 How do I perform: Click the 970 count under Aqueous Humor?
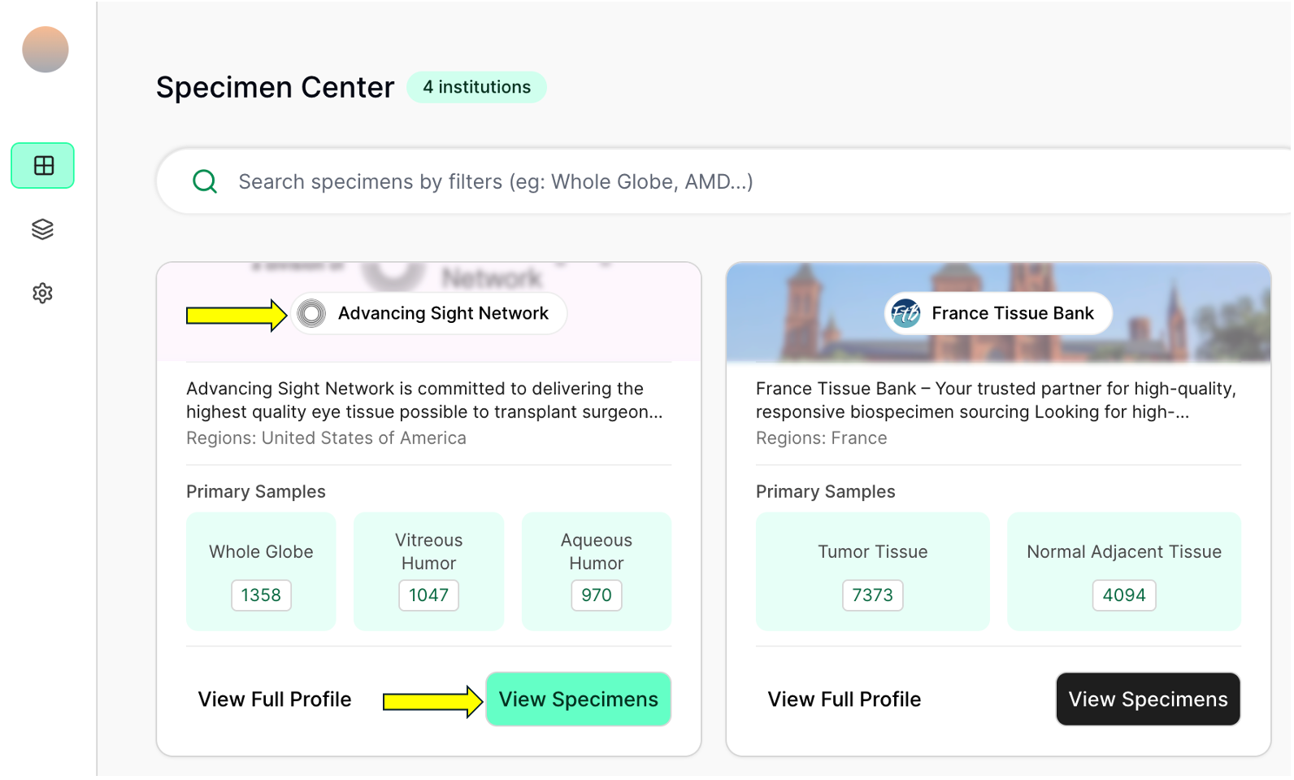pyautogui.click(x=597, y=595)
